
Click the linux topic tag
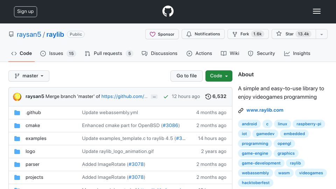pos(282,124)
